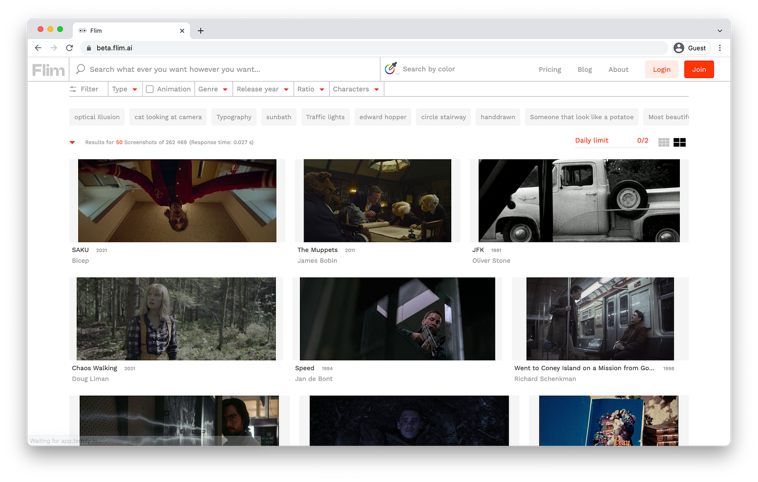
Task: Collapse results with the red triangle
Action: point(72,142)
